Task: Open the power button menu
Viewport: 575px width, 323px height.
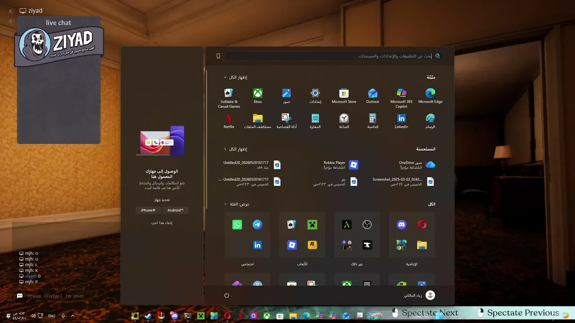Action: pyautogui.click(x=226, y=295)
